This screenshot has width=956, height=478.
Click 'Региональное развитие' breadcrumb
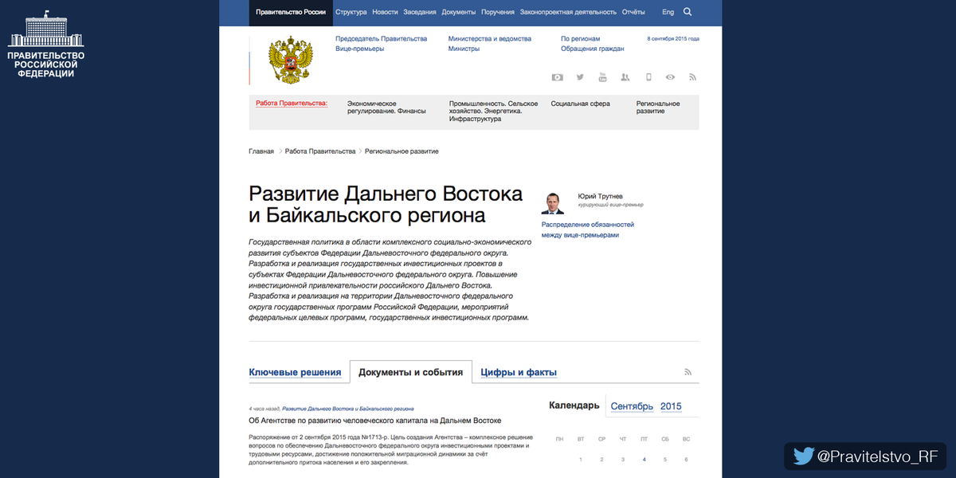coord(402,151)
